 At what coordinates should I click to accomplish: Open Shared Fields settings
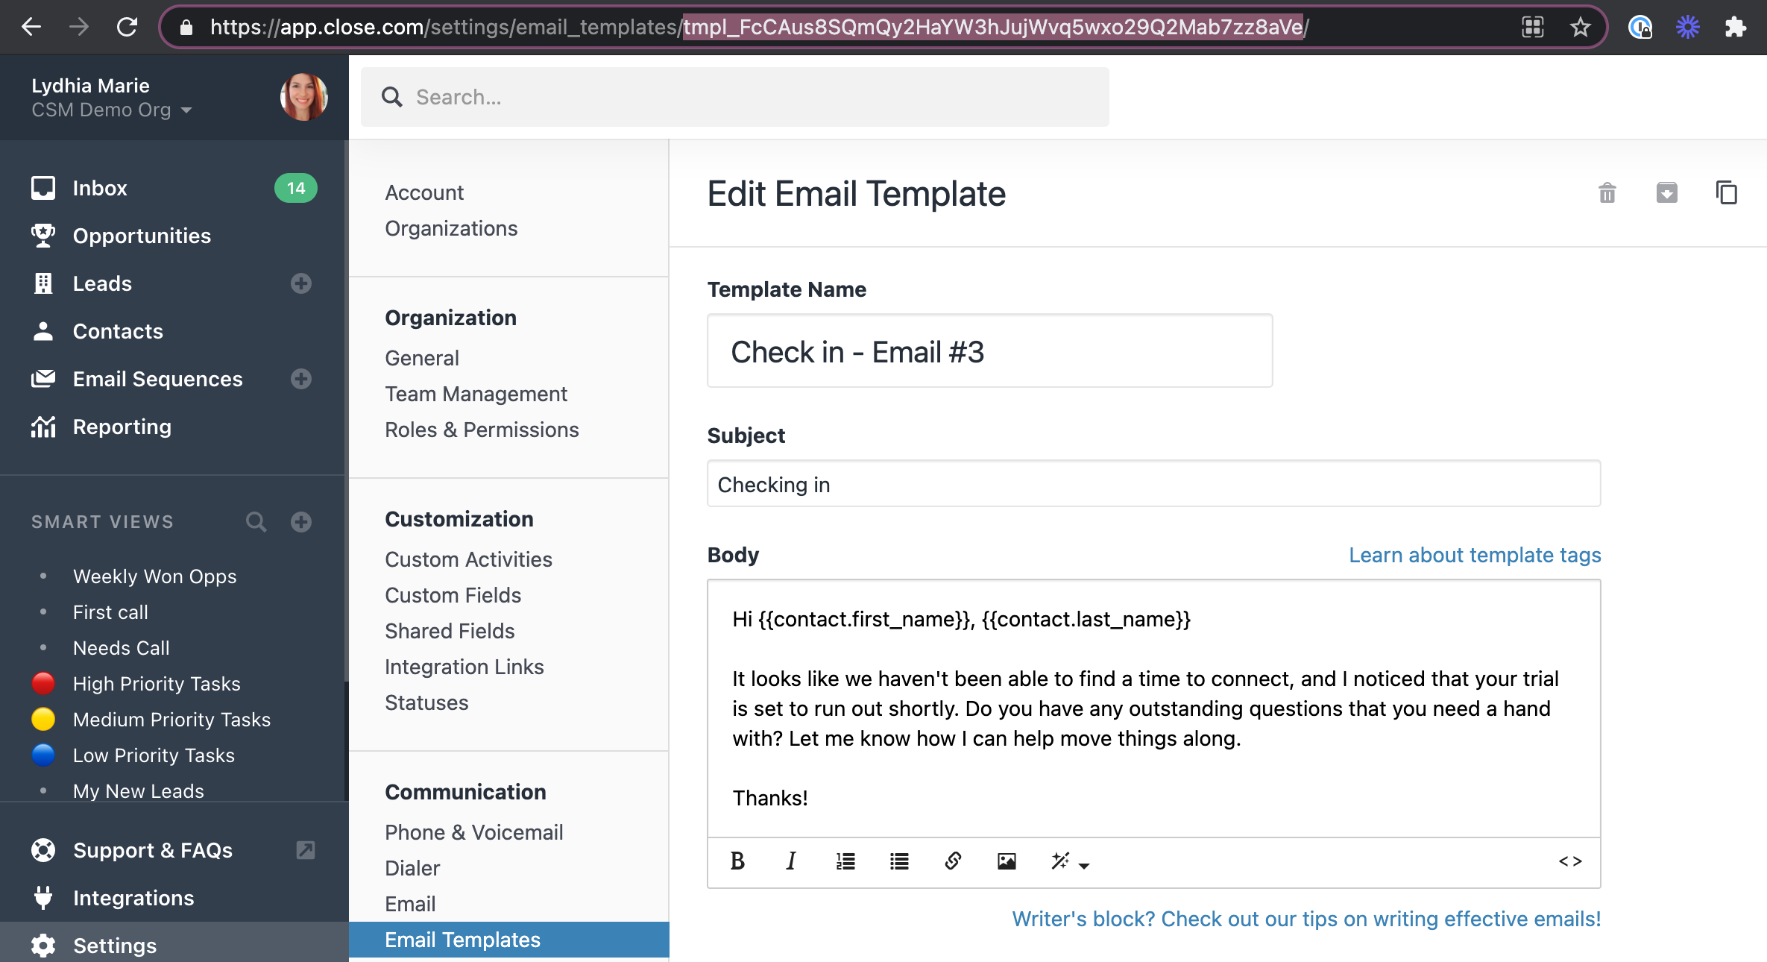[450, 631]
